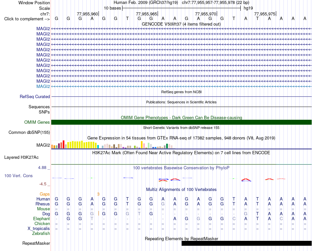
Task: Click the orange Gaps marker '3'
Action: 98,194
